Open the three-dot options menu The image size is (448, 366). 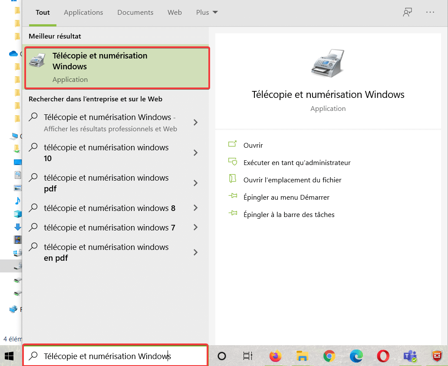coord(430,12)
